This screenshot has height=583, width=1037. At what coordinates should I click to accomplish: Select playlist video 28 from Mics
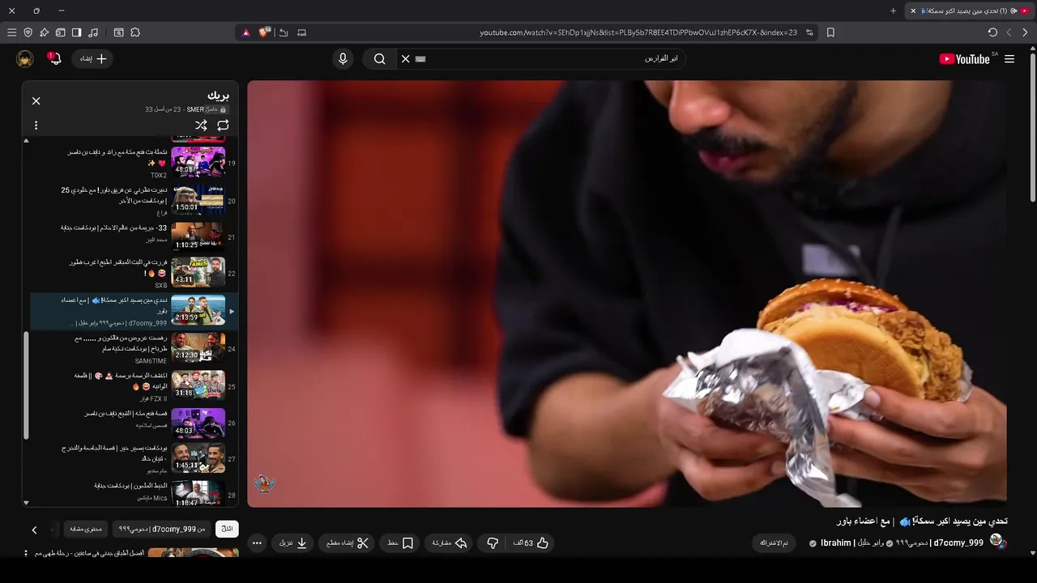(134, 492)
